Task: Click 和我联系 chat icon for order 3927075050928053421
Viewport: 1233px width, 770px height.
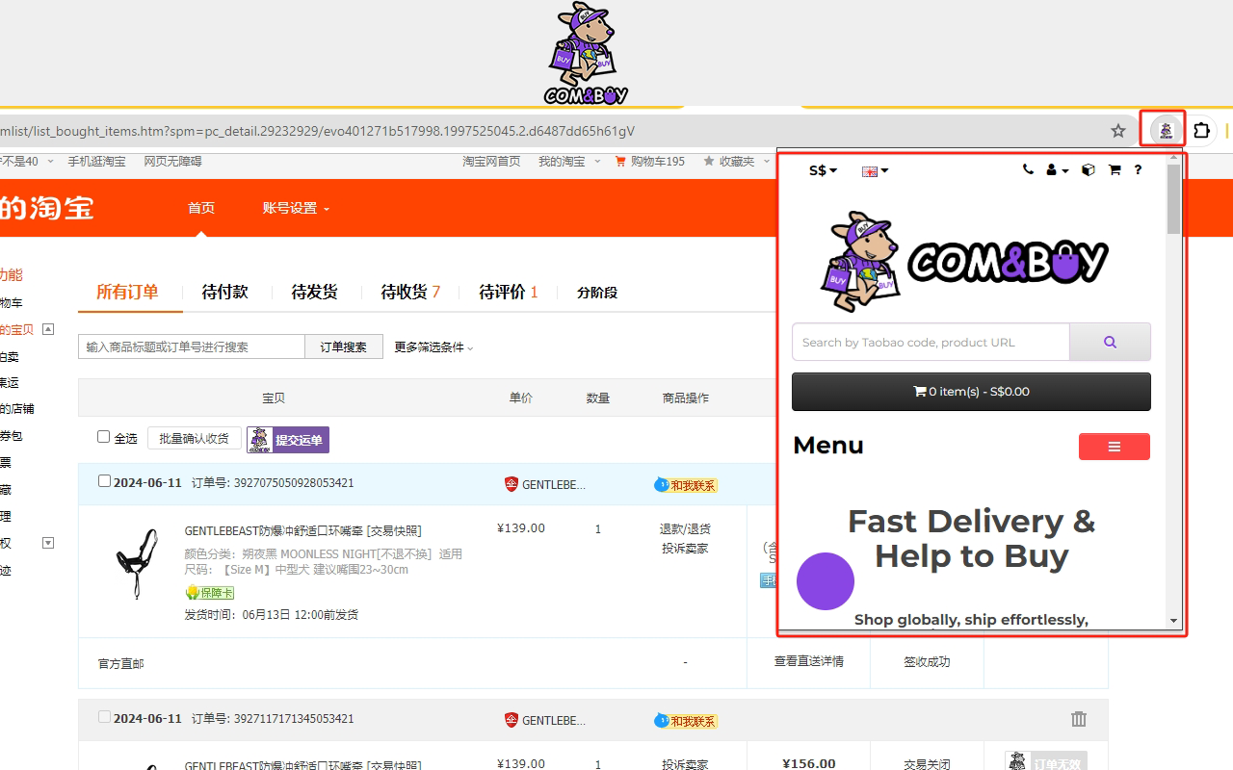Action: coord(686,485)
